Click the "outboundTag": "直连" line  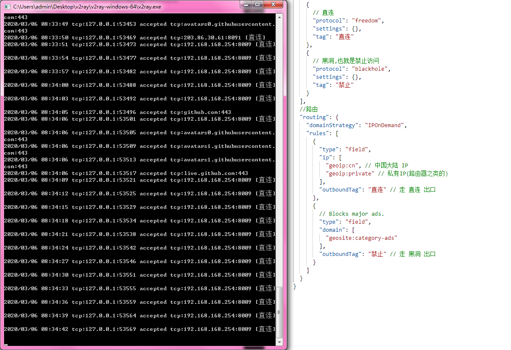coord(353,189)
